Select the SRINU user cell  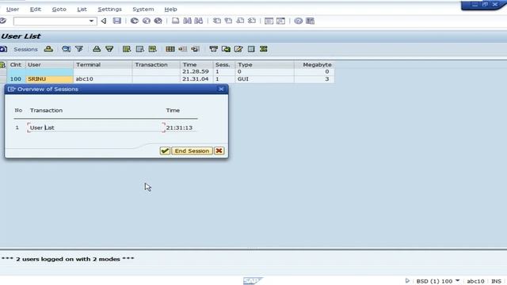click(x=49, y=79)
